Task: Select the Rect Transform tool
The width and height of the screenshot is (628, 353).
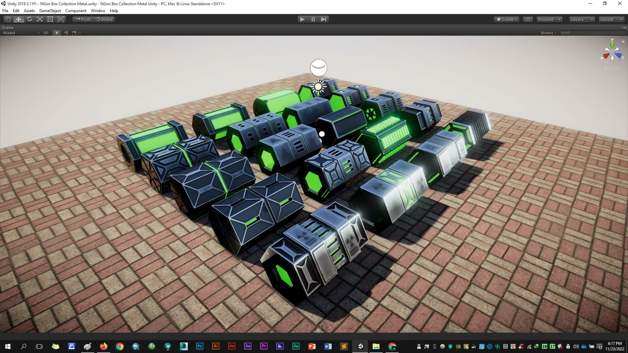Action: pos(50,19)
